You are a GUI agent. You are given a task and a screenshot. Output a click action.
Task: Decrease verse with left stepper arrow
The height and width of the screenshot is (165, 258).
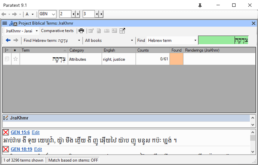pyautogui.click(x=97, y=14)
